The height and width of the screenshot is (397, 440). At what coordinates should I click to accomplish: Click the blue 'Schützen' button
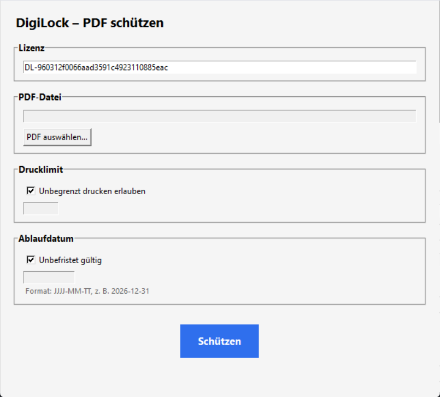click(x=219, y=341)
